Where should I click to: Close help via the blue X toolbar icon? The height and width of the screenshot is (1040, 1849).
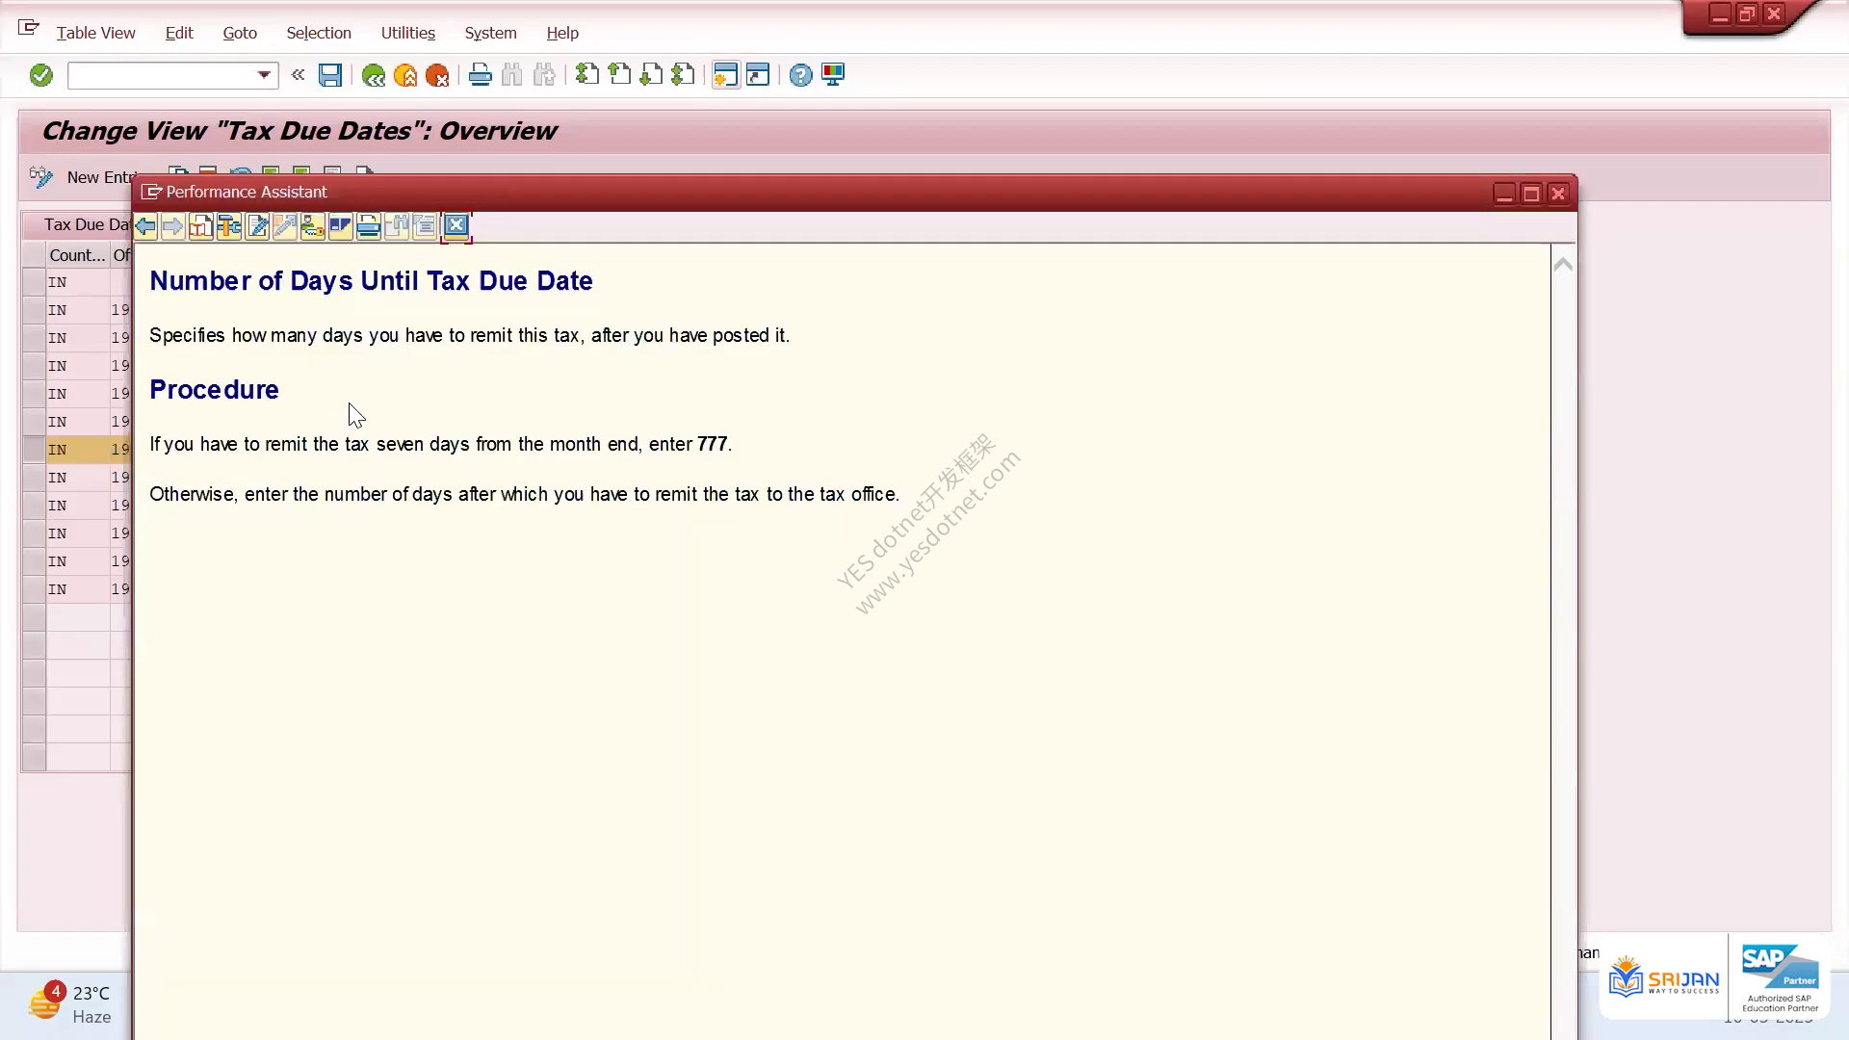coord(456,226)
